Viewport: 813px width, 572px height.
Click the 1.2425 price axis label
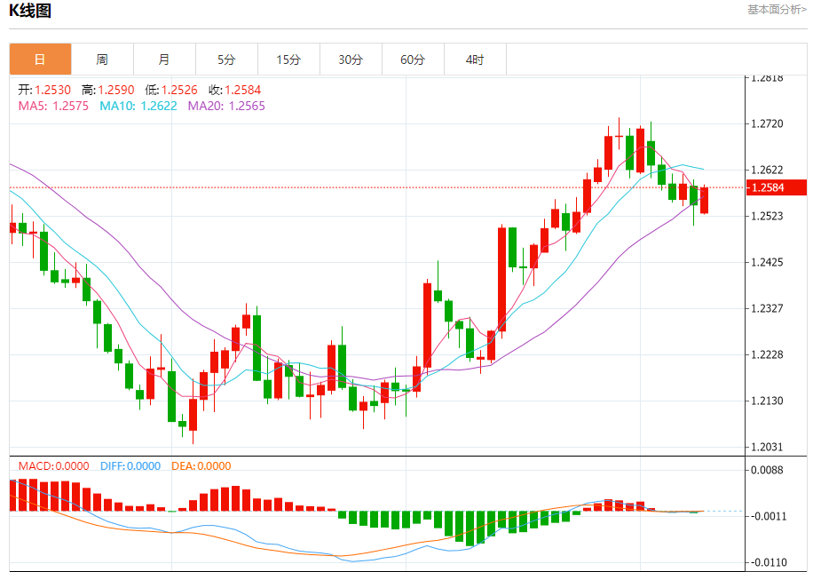pyautogui.click(x=767, y=262)
